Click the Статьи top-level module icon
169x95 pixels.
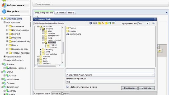click(x=5, y=72)
